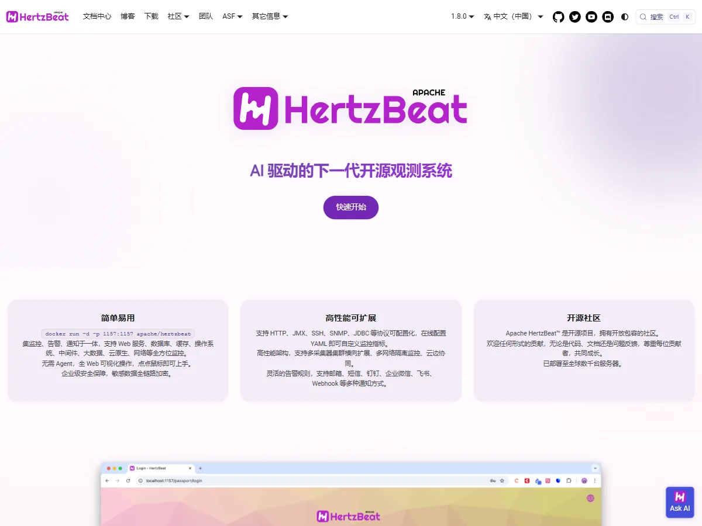Open 文档中心 in the navbar
The height and width of the screenshot is (526, 702).
pyautogui.click(x=97, y=16)
